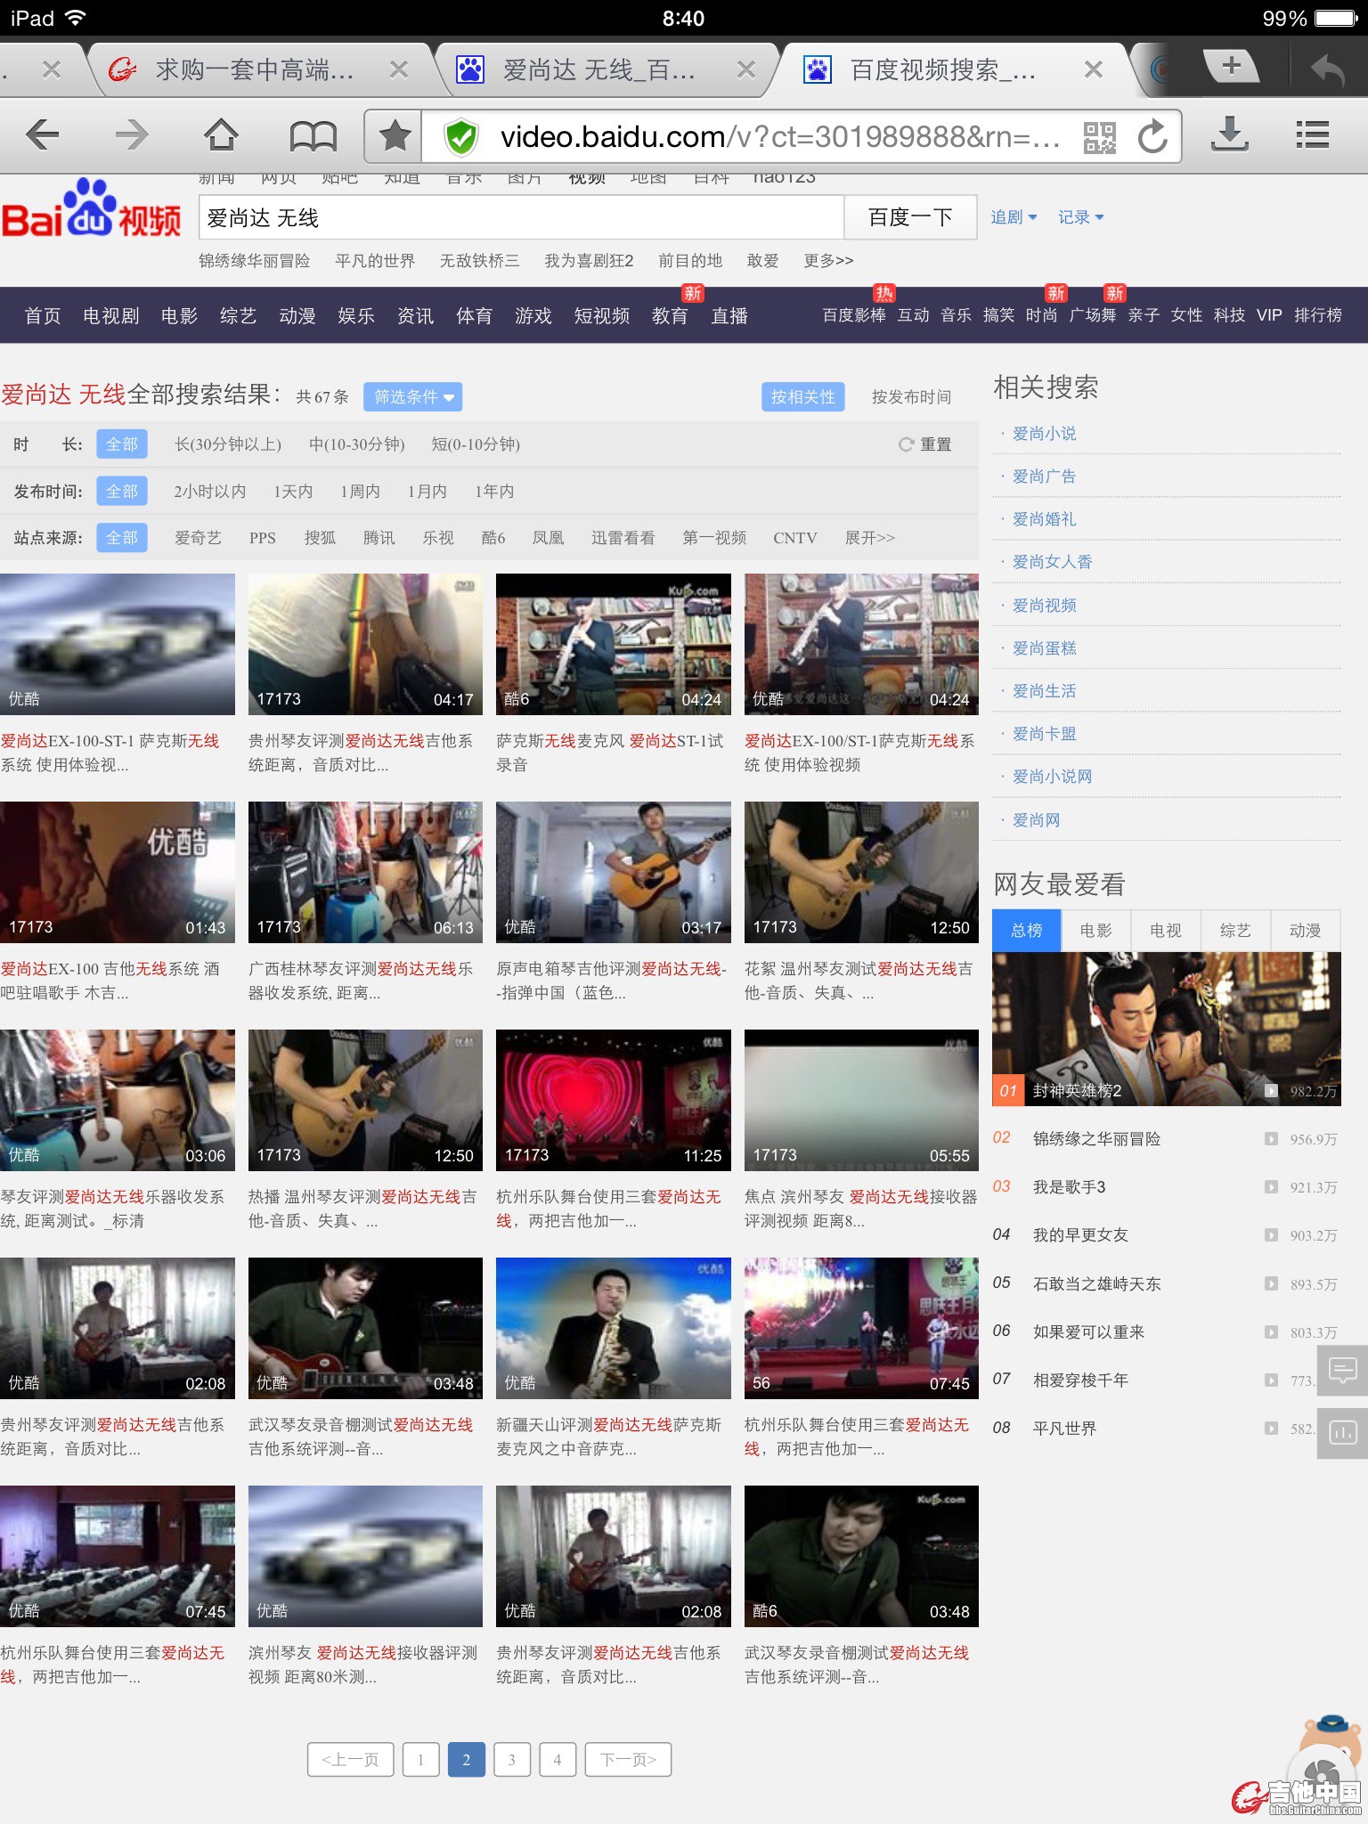Open the 记录 dropdown
This screenshot has width=1368, height=1824.
[x=1080, y=217]
